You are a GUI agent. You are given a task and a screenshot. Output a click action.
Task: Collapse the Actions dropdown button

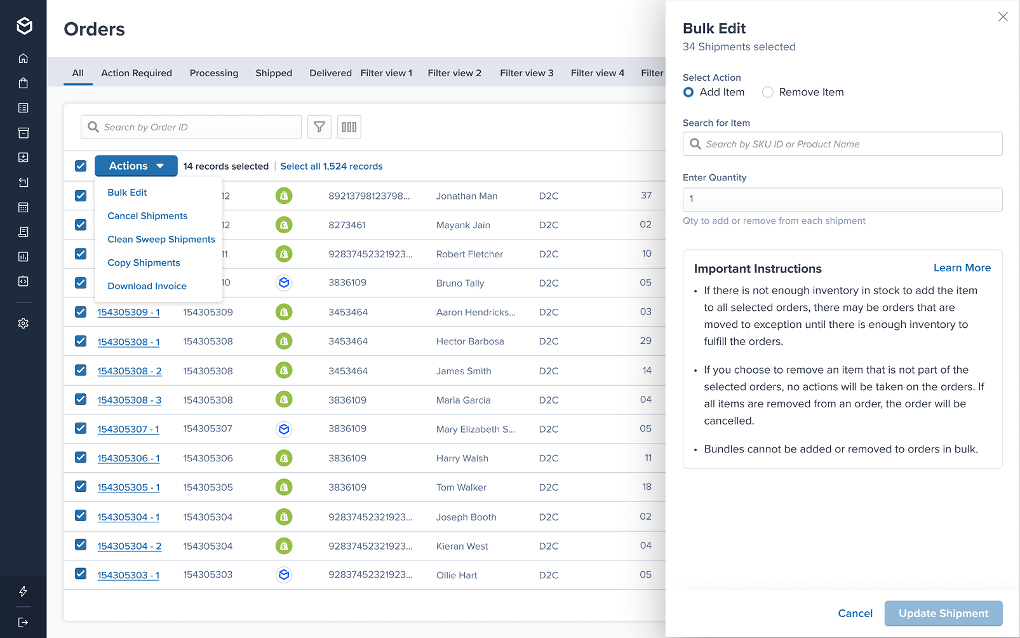136,166
